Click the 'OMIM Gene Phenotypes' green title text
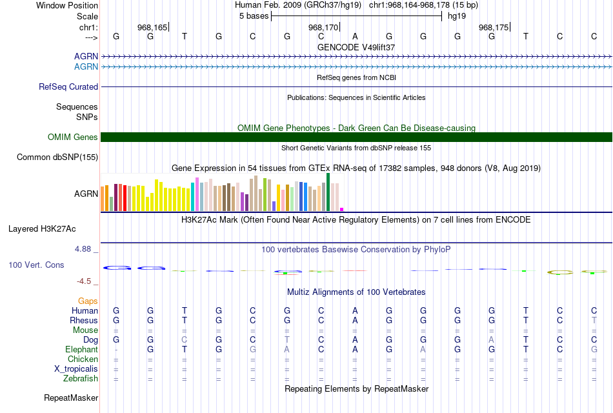This screenshot has width=613, height=413. [356, 128]
